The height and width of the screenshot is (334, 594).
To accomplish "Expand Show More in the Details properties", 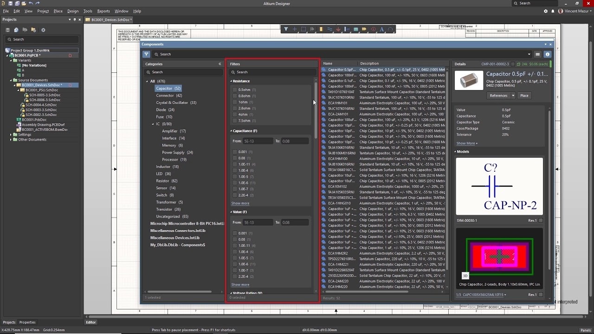I will point(467,143).
